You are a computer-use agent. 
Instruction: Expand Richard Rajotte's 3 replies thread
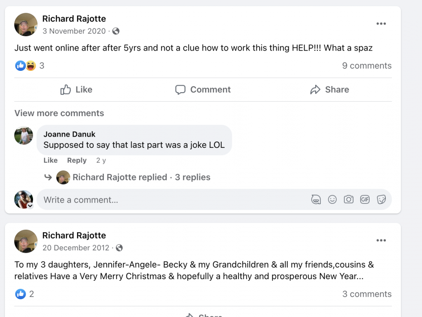coord(141,177)
